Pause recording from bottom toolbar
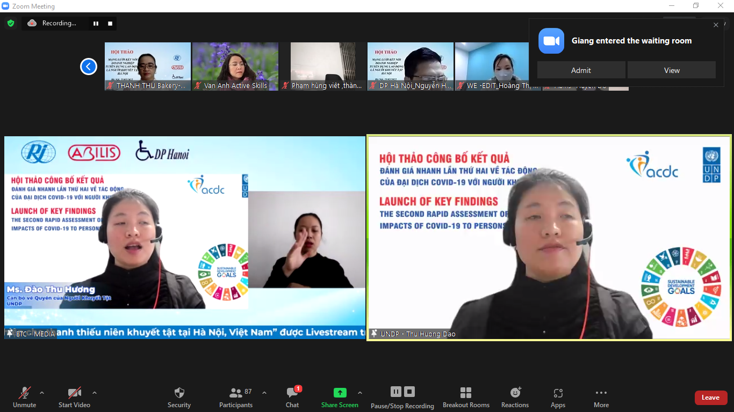Screen dimensions: 734x412 tap(396, 392)
